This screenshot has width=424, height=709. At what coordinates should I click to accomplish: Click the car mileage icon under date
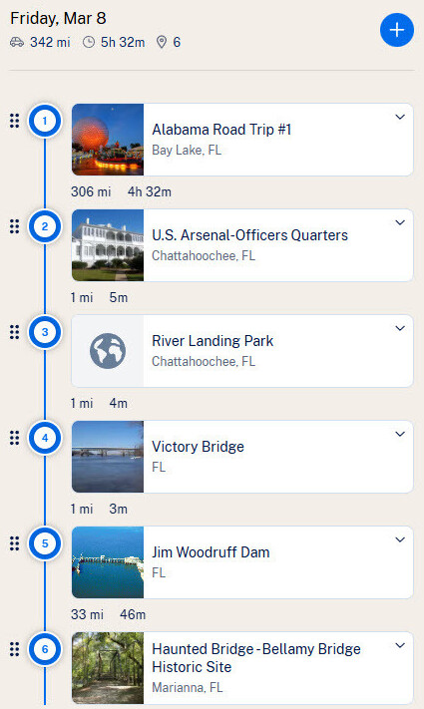(x=17, y=43)
